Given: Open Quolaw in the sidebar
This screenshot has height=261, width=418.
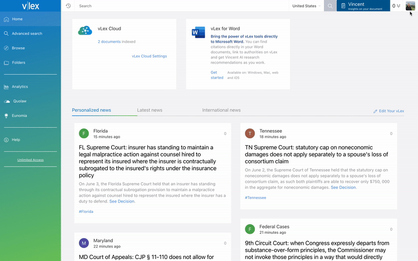Looking at the screenshot, I should [30, 101].
